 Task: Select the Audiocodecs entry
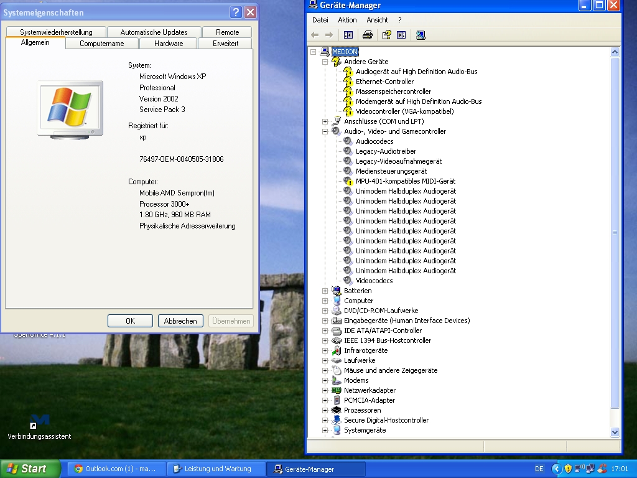click(374, 141)
